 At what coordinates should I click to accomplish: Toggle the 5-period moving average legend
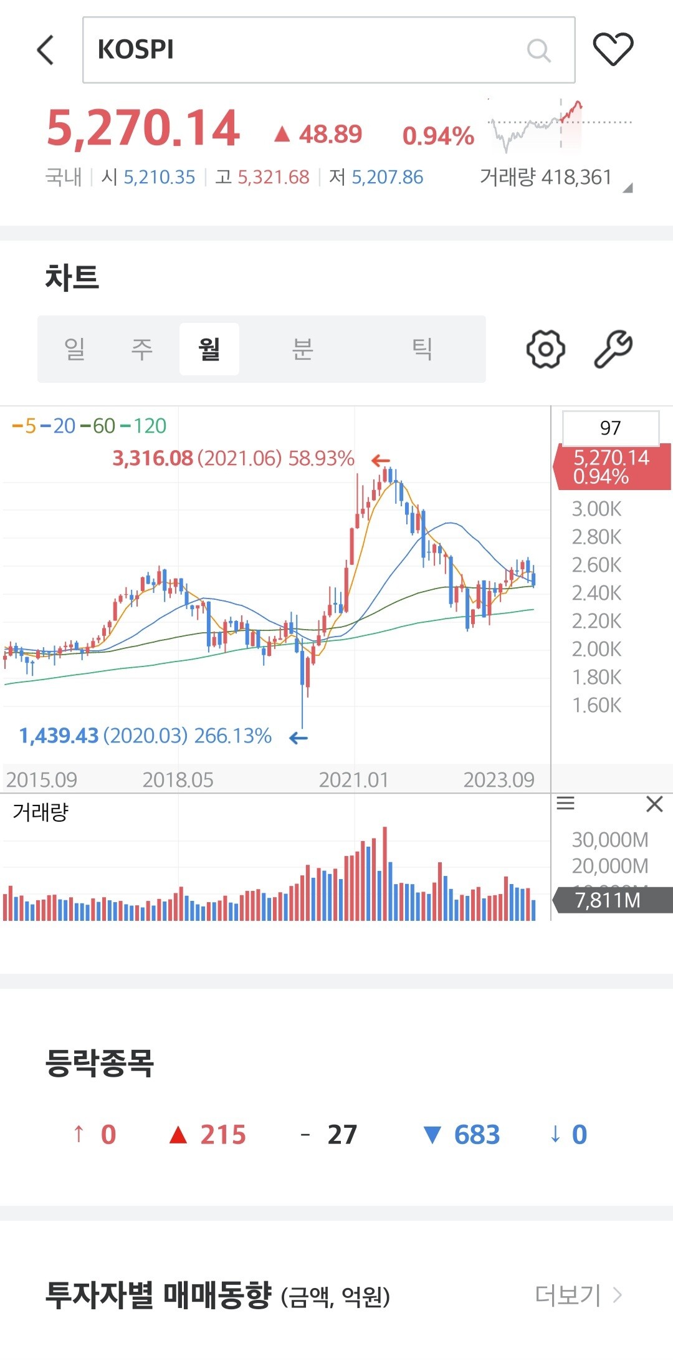25,426
